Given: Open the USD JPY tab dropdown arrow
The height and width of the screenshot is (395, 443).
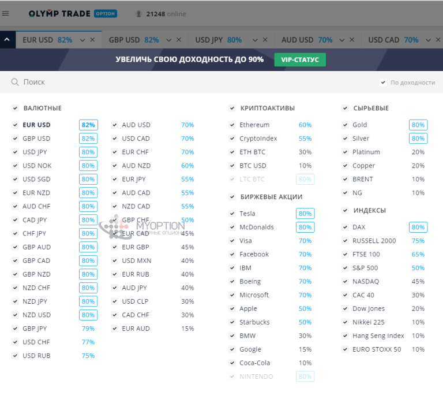Looking at the screenshot, I should point(255,40).
